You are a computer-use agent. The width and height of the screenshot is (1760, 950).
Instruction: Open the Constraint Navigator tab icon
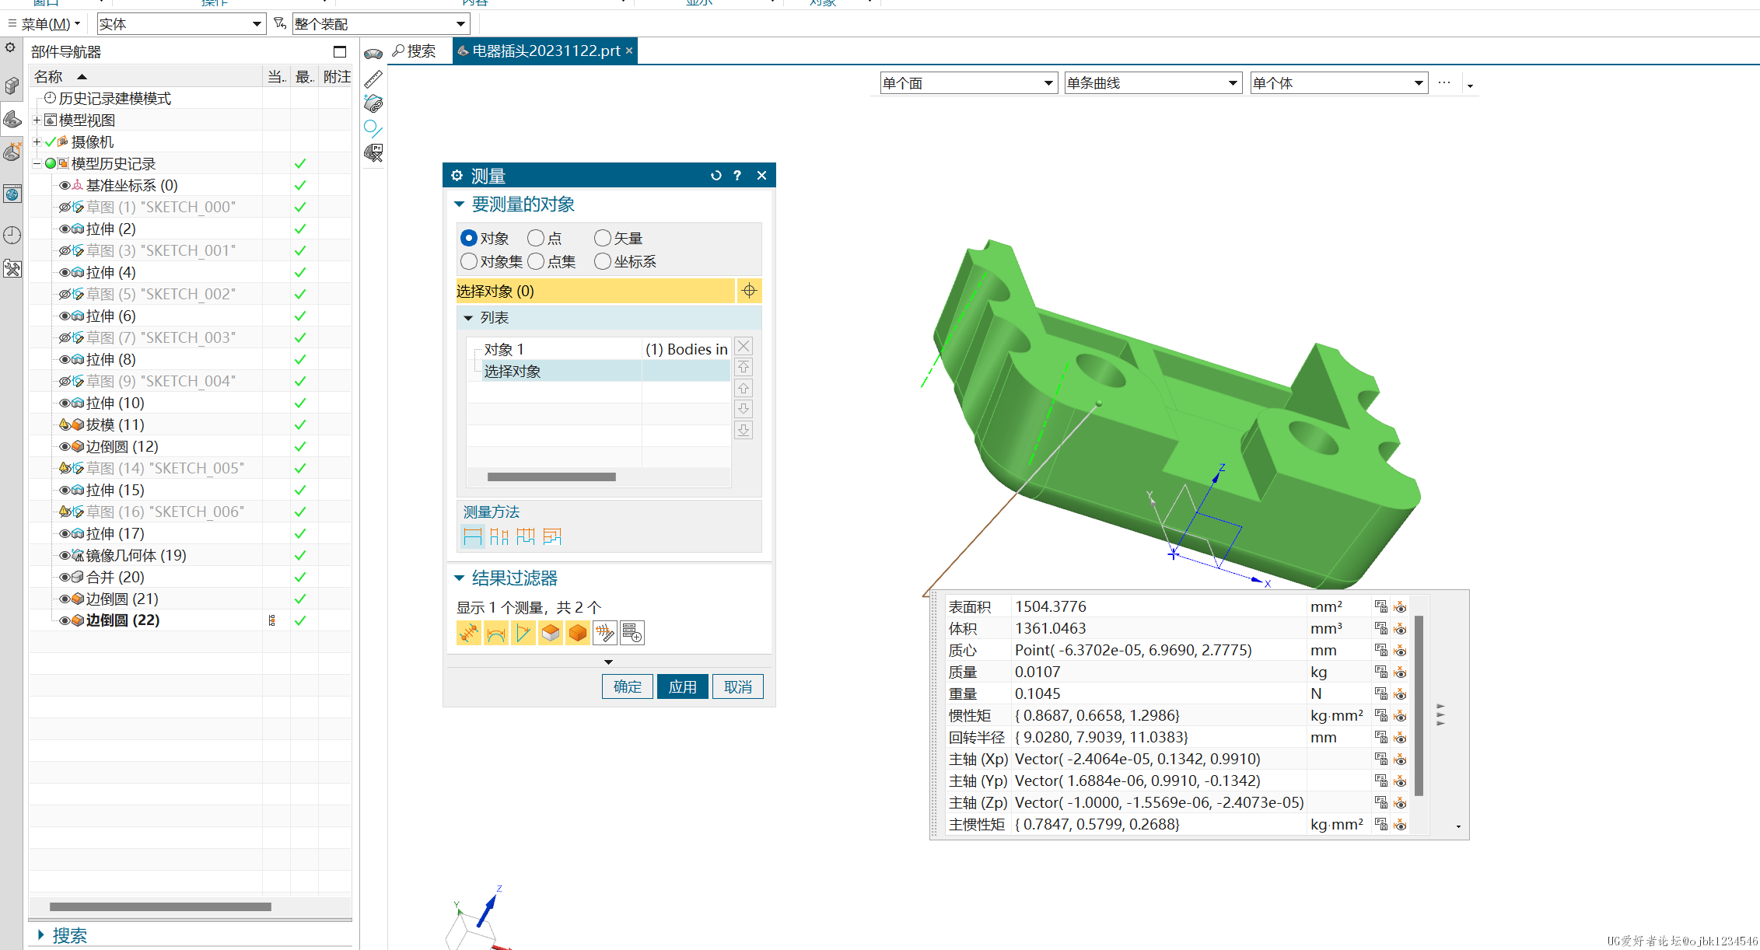pos(12,151)
